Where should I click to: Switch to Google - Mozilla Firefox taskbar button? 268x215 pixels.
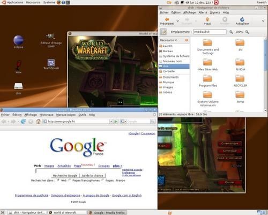coord(107,213)
